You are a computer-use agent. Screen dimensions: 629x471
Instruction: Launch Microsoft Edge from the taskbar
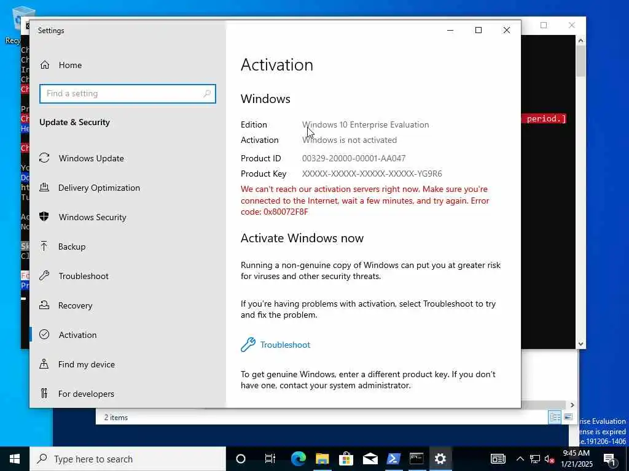[x=298, y=459]
